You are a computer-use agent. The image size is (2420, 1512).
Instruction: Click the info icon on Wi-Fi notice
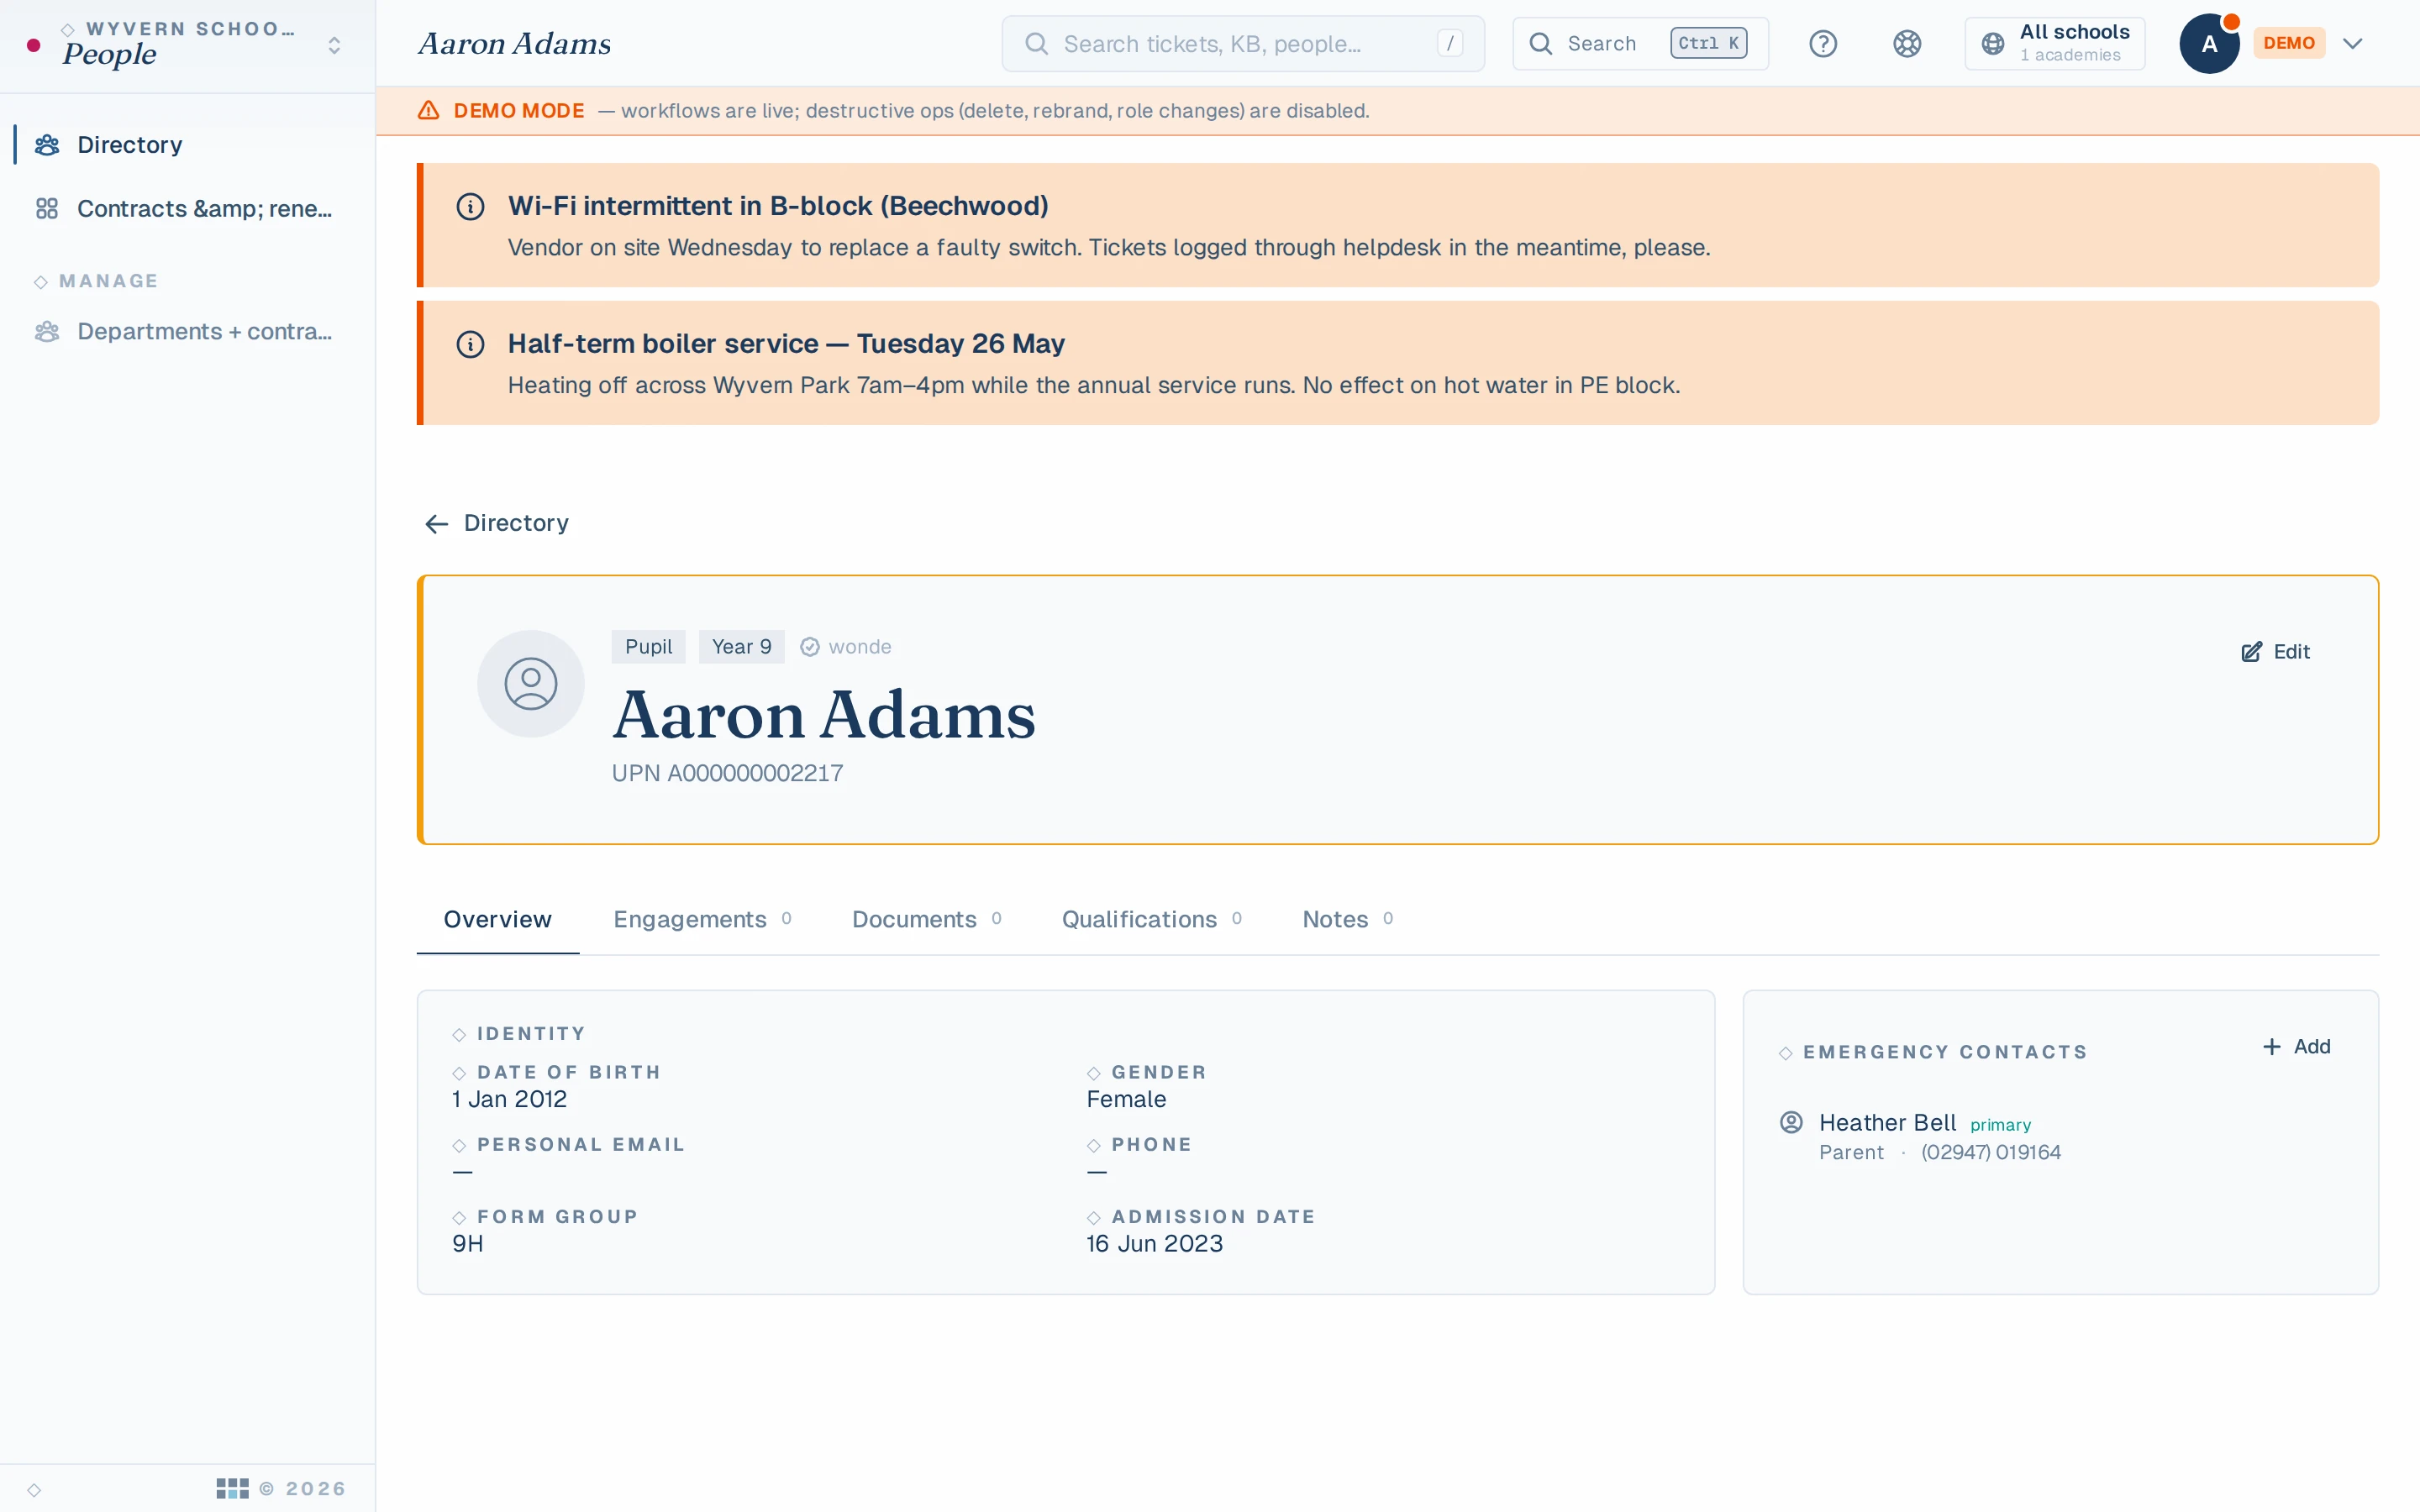tap(470, 207)
